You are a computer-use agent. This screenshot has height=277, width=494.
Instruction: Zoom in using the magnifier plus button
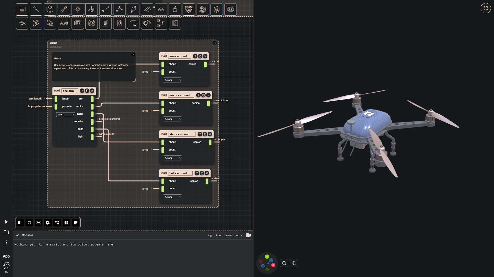pyautogui.click(x=294, y=263)
